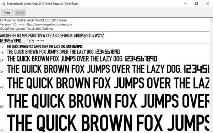Click the 36-point quick brown fox sample

point(108,69)
